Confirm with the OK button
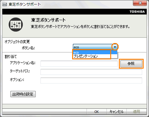The image size is (149, 117). click(97, 112)
